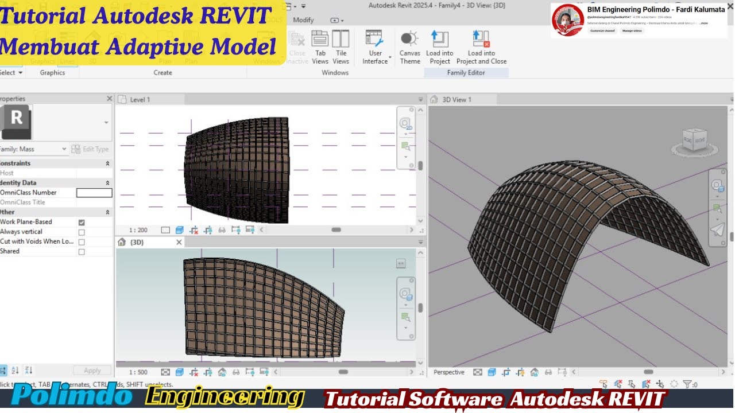735x413 pixels.
Task: Open the steering wheel in 3D View 1
Action: point(718,186)
